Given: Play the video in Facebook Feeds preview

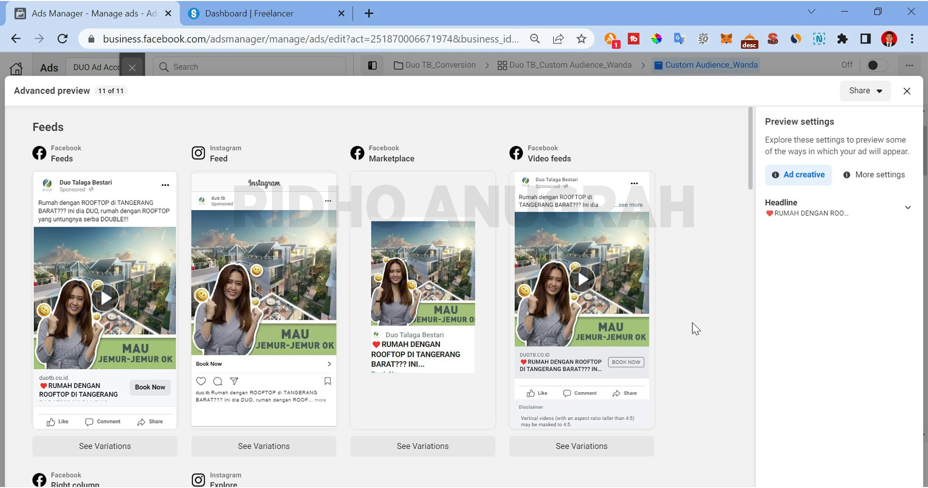Looking at the screenshot, I should coord(105,298).
